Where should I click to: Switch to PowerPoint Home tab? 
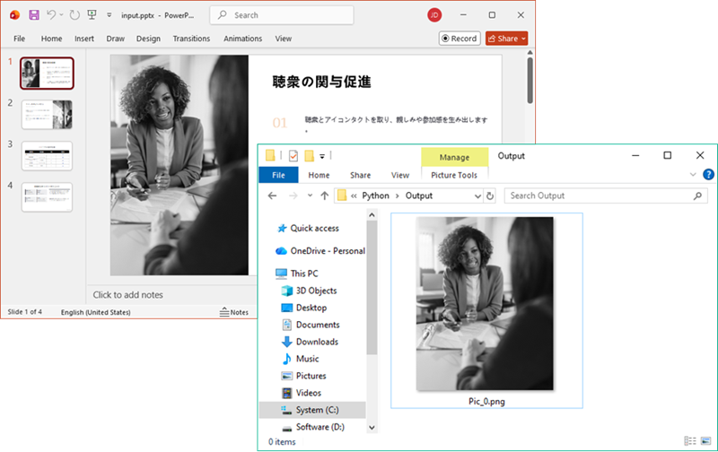(51, 39)
